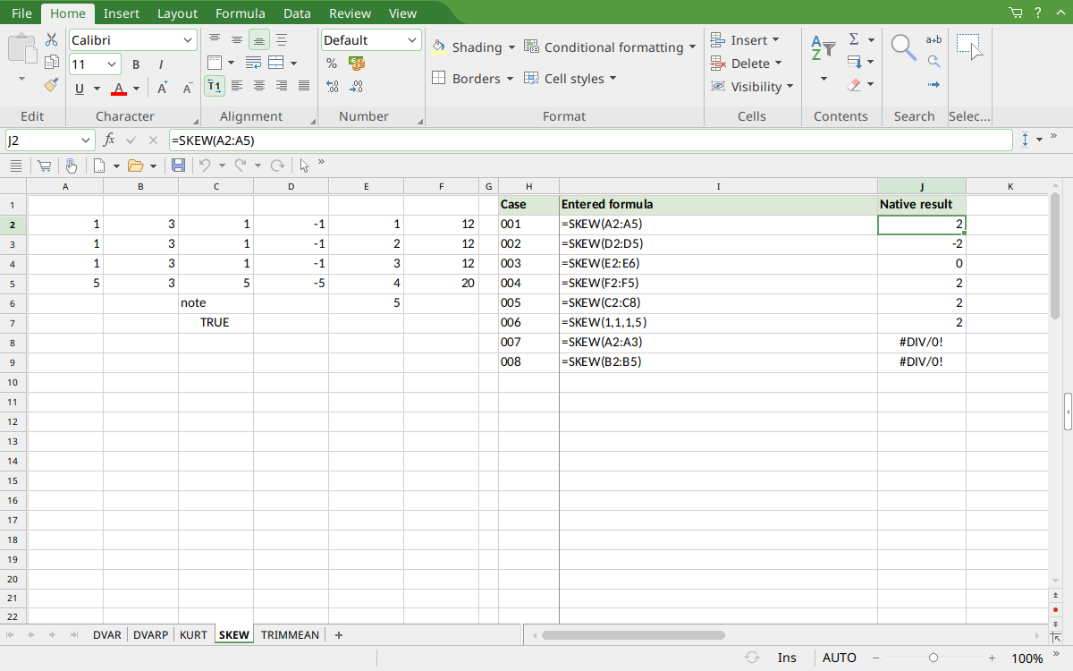Click the Undo arrow icon
1073x671 pixels.
click(x=205, y=166)
